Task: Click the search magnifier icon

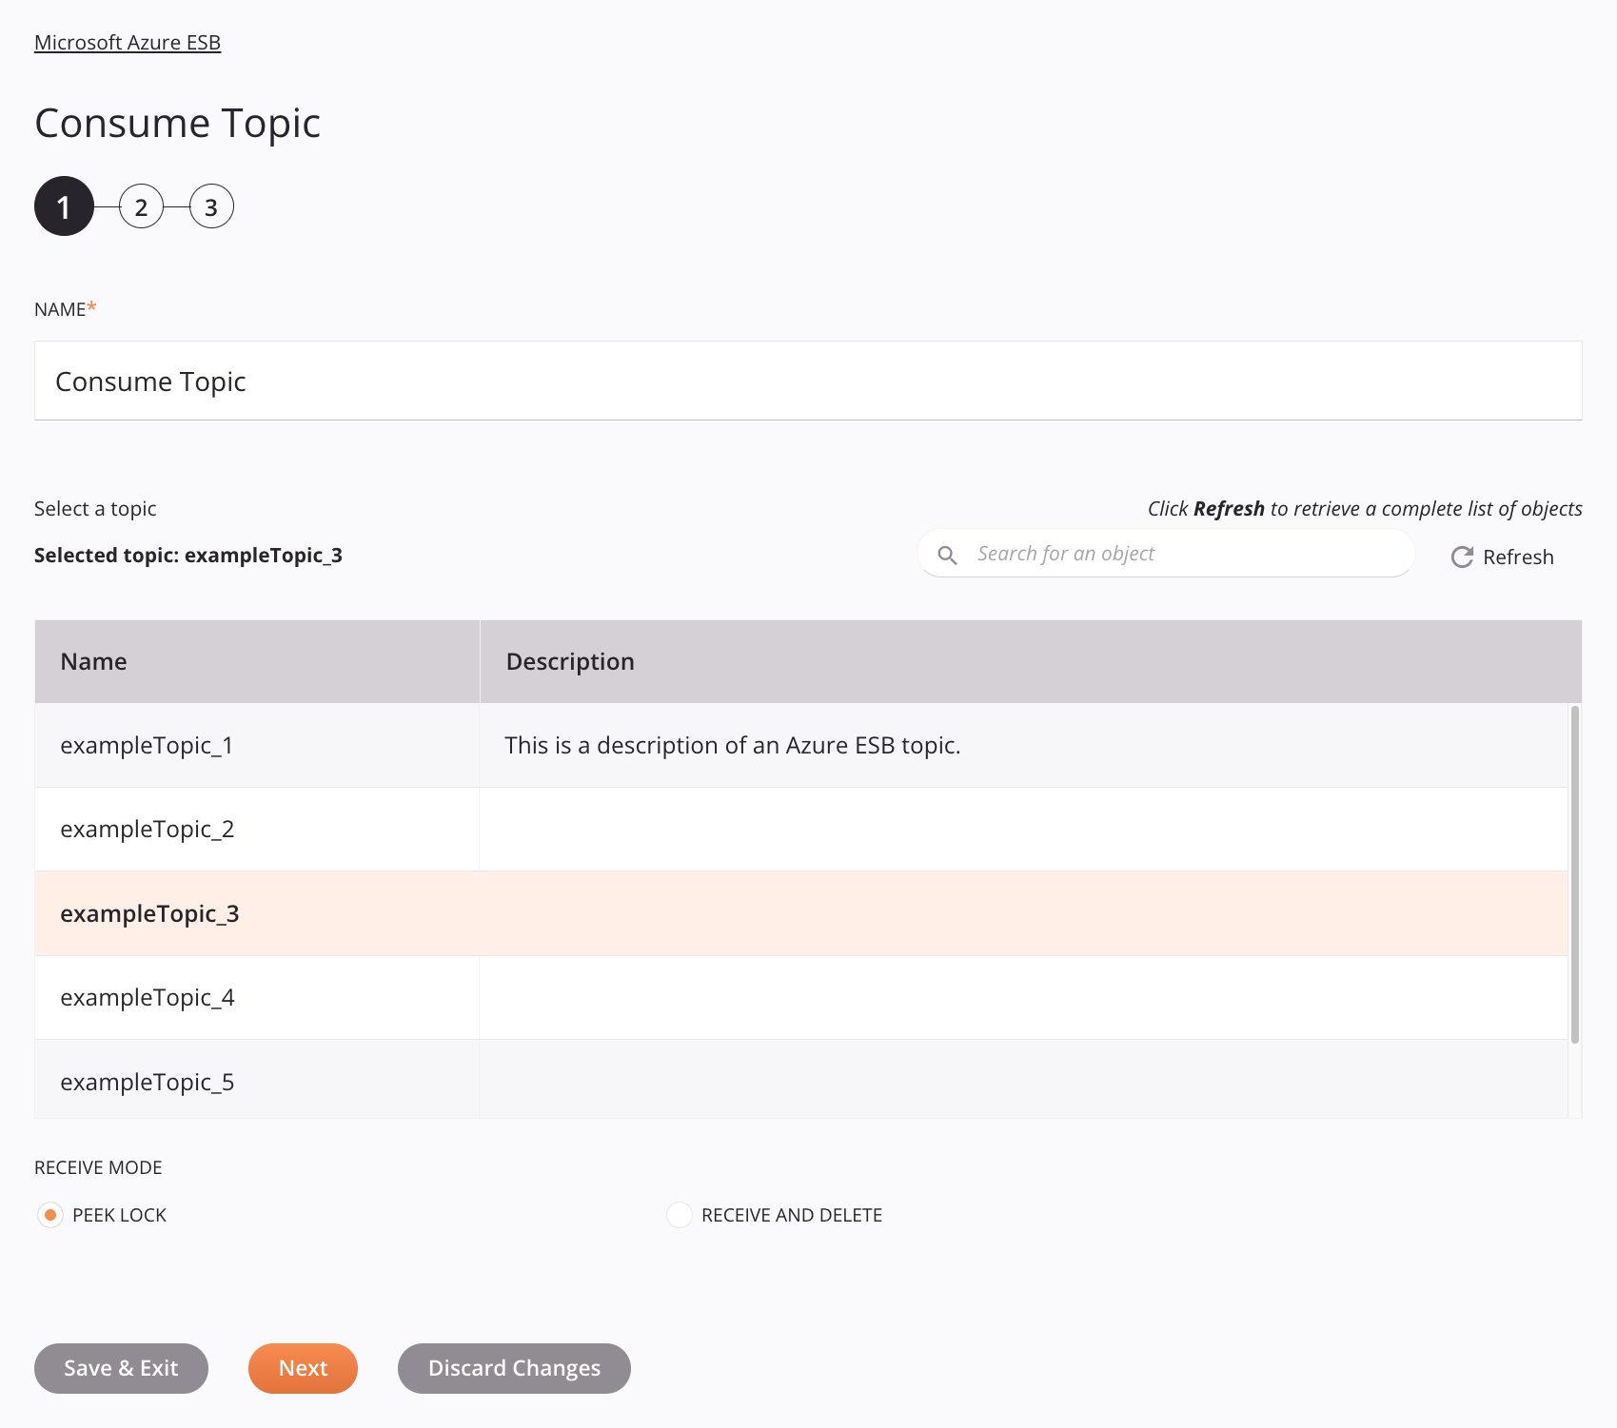Action: [x=947, y=555]
